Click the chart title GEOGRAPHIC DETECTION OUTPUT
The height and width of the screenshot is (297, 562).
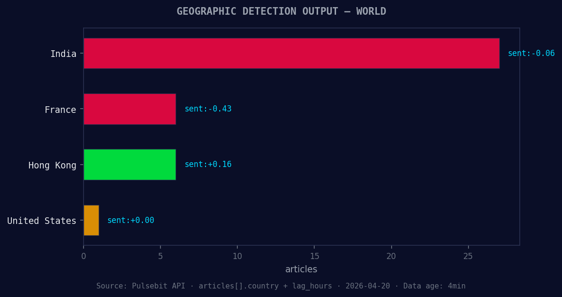(281, 11)
